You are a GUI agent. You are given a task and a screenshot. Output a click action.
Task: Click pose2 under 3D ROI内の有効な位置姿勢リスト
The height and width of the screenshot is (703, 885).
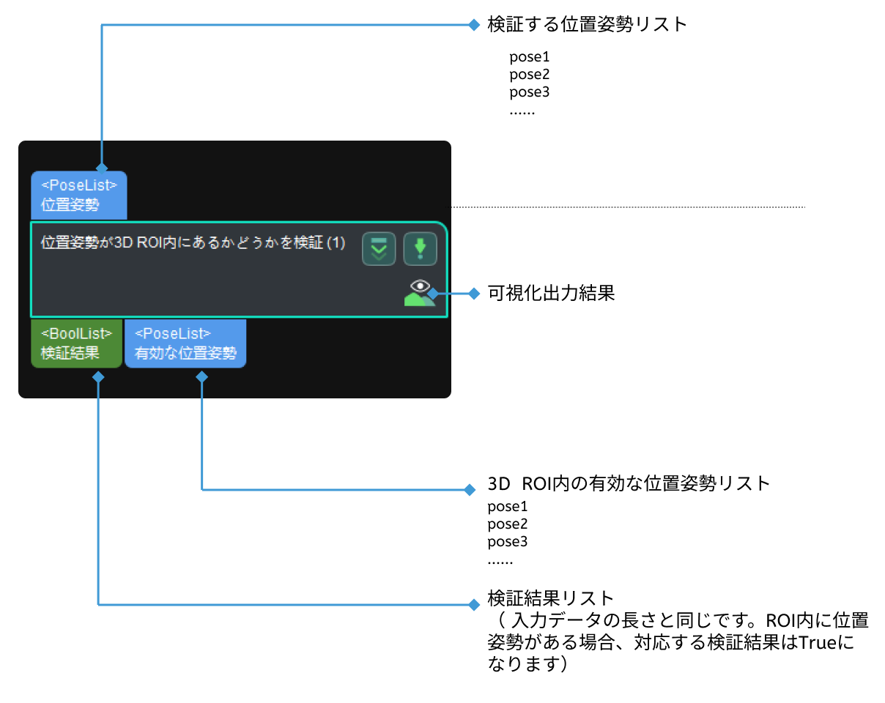[x=508, y=524]
